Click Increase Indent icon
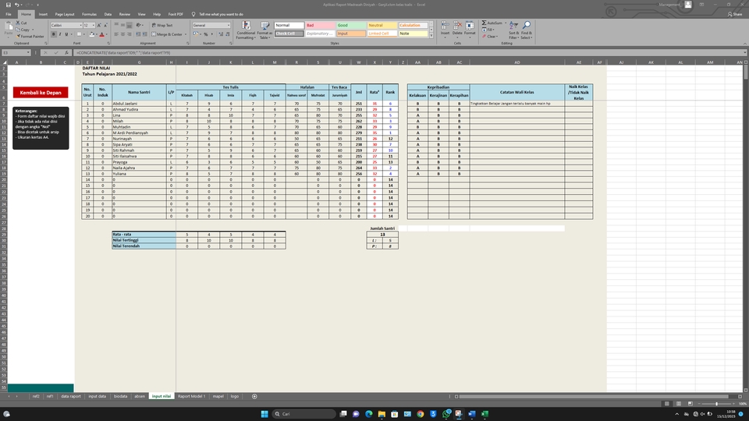This screenshot has width=749, height=421. coord(144,34)
